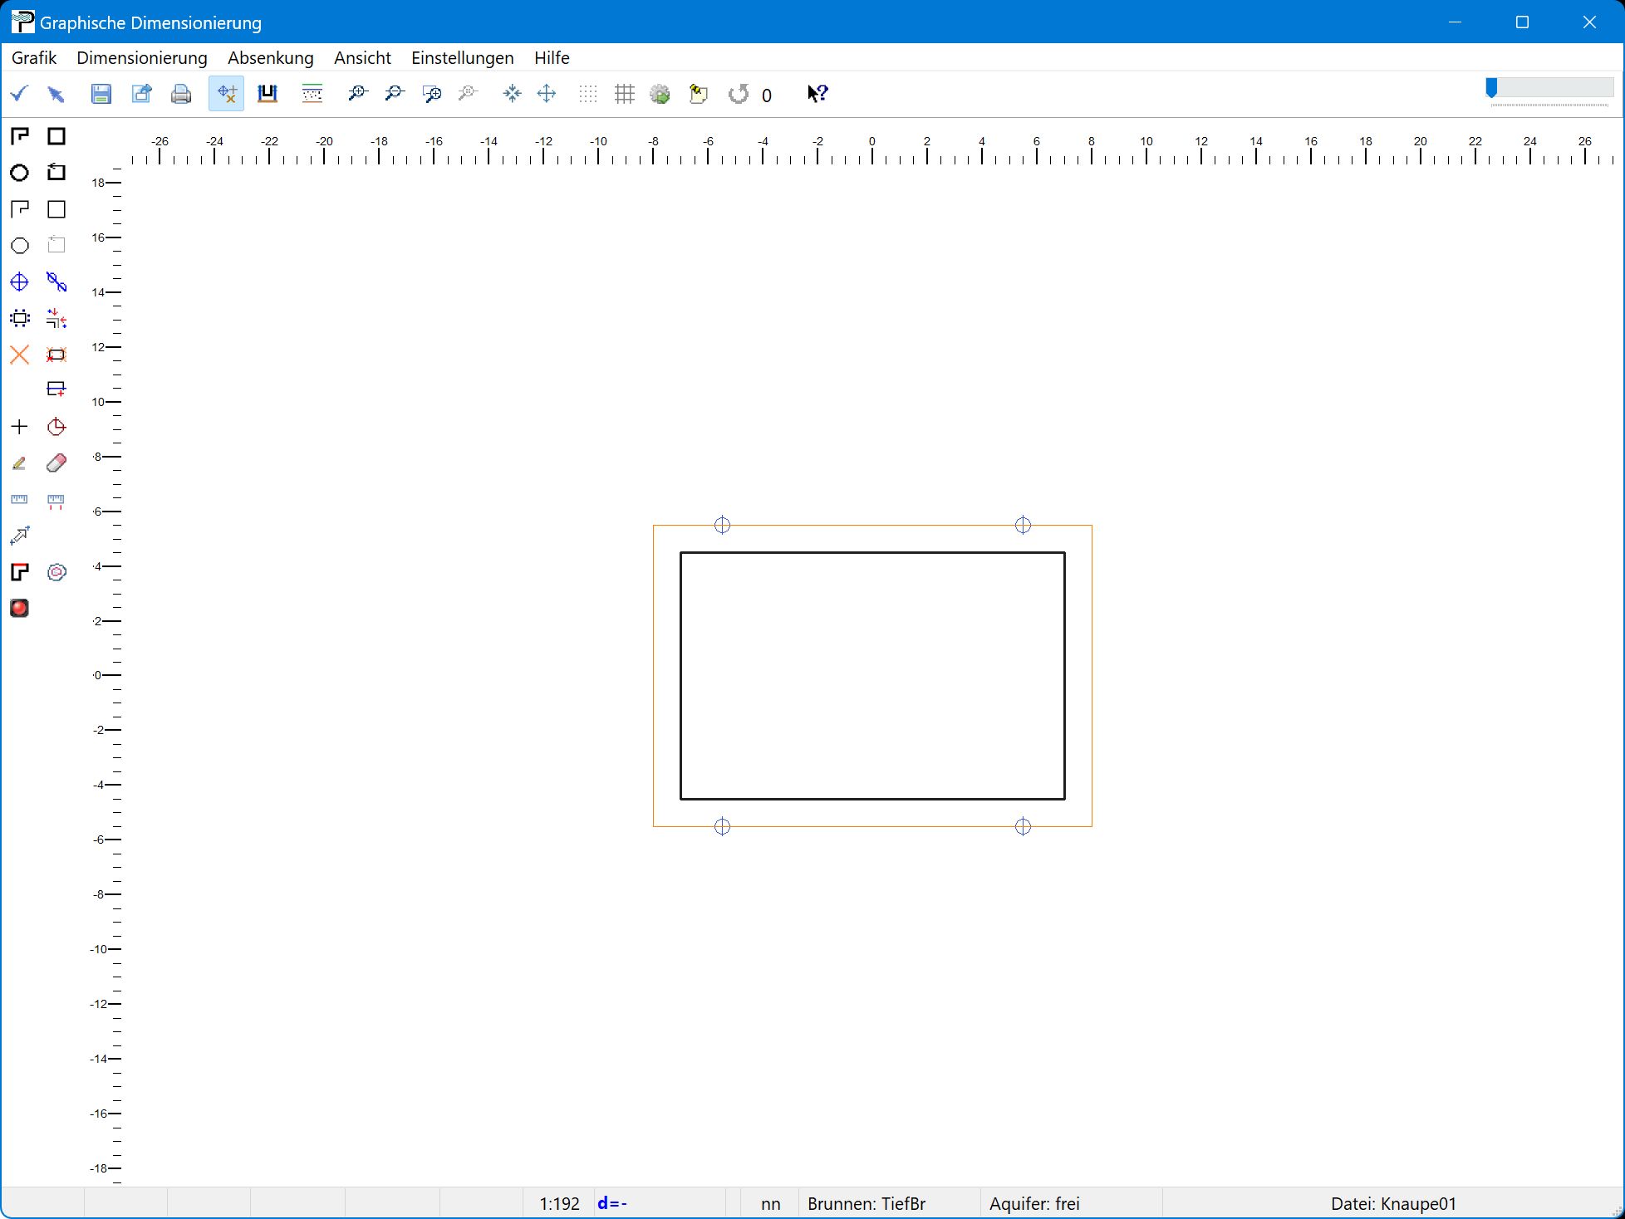1625x1219 pixels.
Task: Select the blue well crosshair tool
Action: 19,282
